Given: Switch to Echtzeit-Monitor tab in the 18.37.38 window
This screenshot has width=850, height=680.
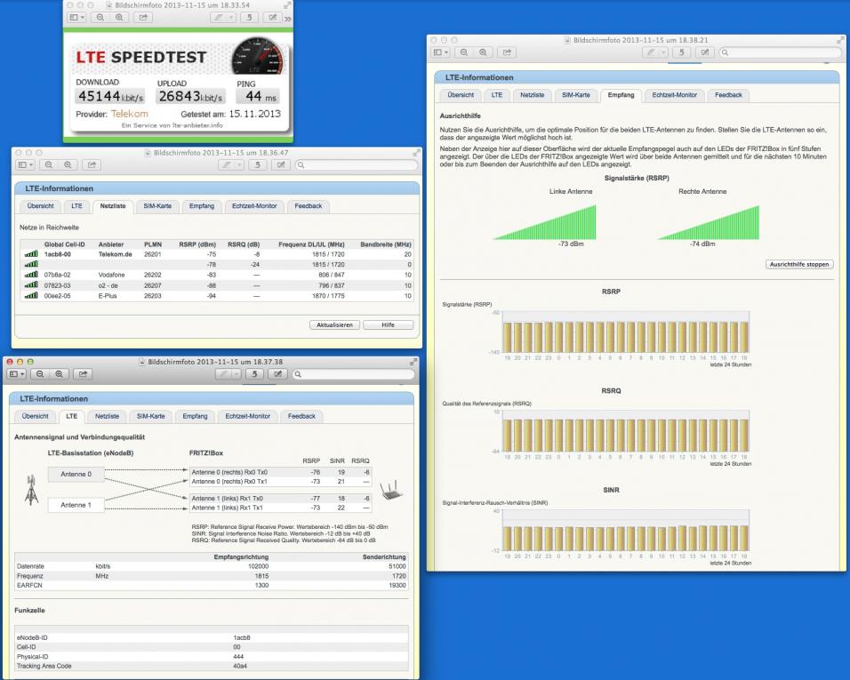Looking at the screenshot, I should [248, 416].
